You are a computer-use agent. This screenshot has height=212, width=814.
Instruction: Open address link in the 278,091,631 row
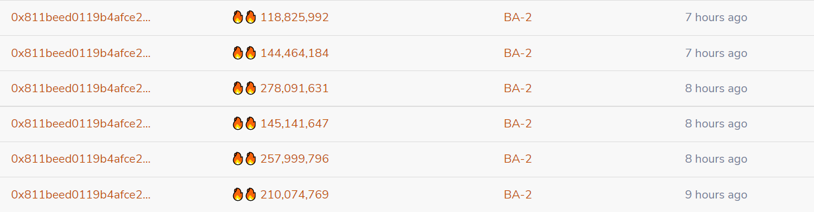coord(81,88)
